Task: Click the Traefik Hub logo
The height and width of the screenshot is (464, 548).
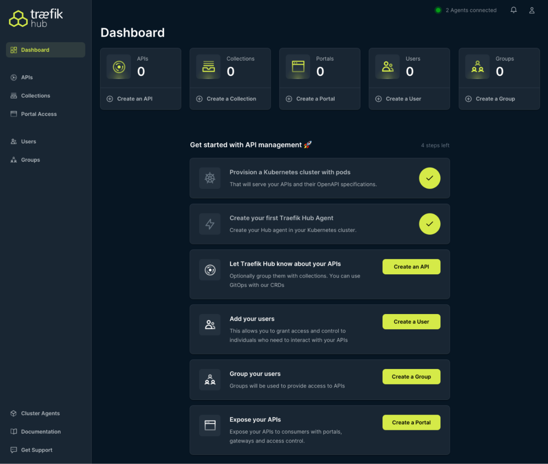Action: (x=36, y=18)
